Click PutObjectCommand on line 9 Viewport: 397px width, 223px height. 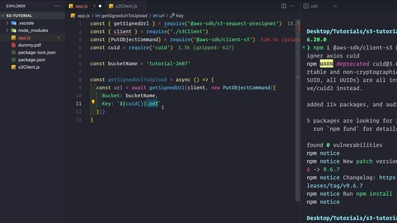click(246, 88)
